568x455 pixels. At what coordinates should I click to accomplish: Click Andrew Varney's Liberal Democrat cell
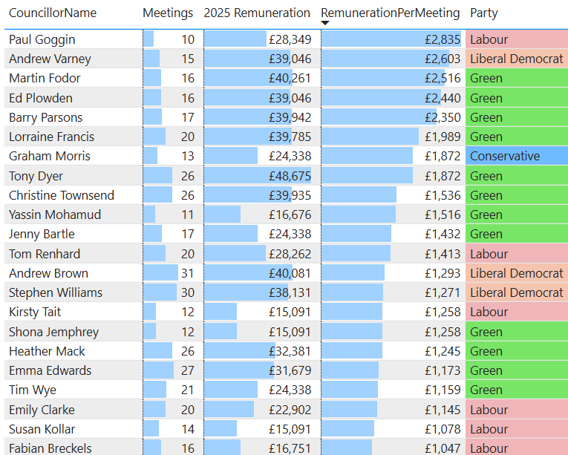(517, 59)
